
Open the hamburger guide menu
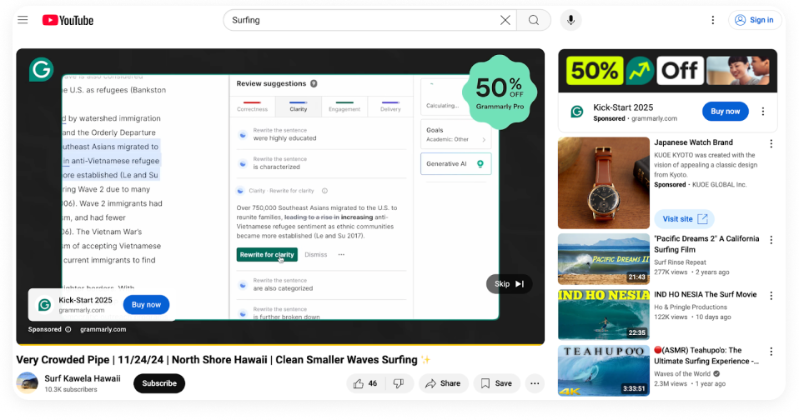pos(23,20)
